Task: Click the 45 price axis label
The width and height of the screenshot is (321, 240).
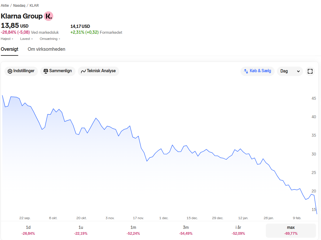Action: (x=314, y=98)
